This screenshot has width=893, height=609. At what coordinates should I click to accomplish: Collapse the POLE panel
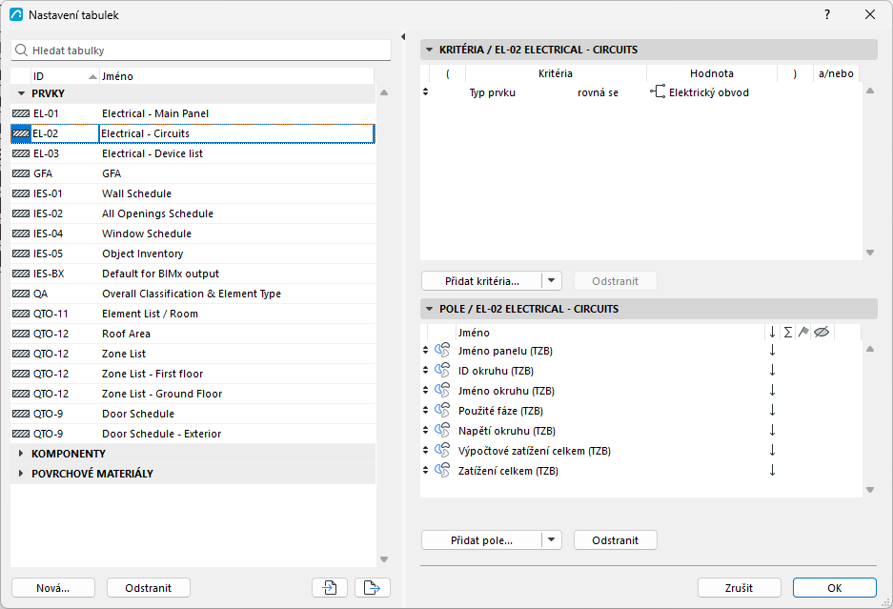430,309
